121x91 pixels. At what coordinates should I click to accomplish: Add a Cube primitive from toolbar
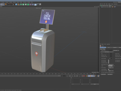[x=16, y=4]
